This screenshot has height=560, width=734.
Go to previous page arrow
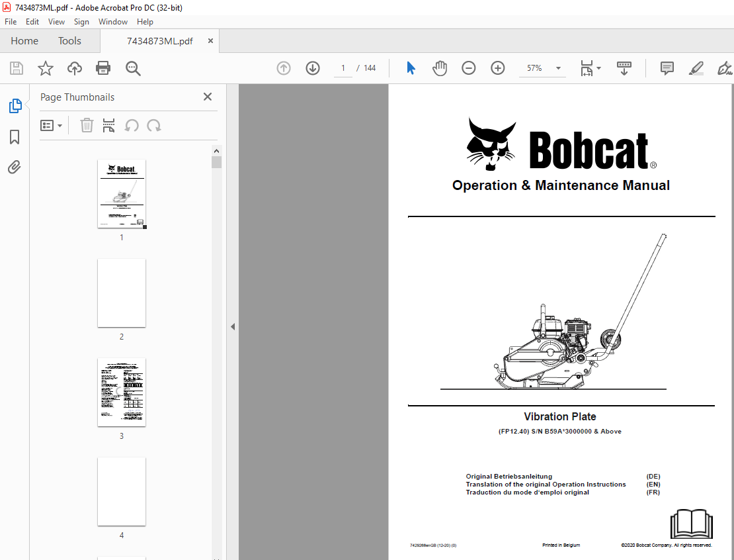284,68
